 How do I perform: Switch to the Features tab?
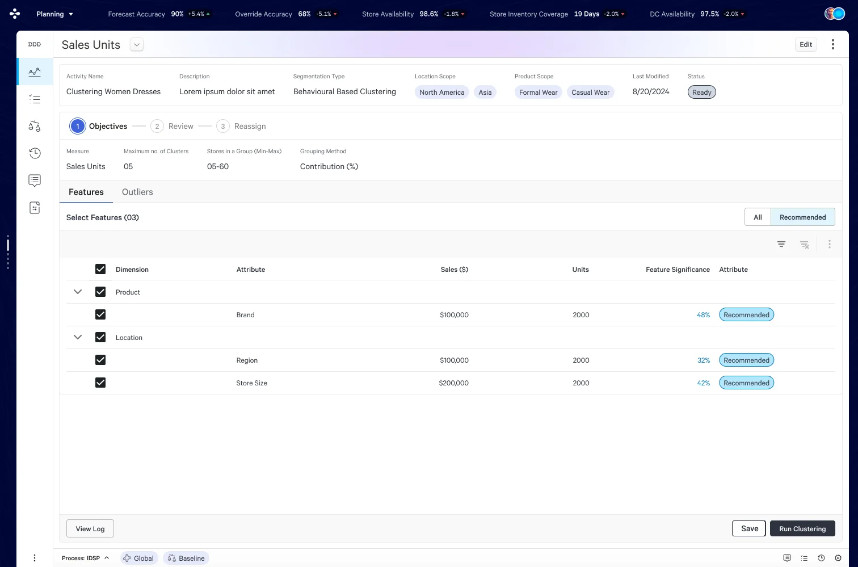[86, 192]
